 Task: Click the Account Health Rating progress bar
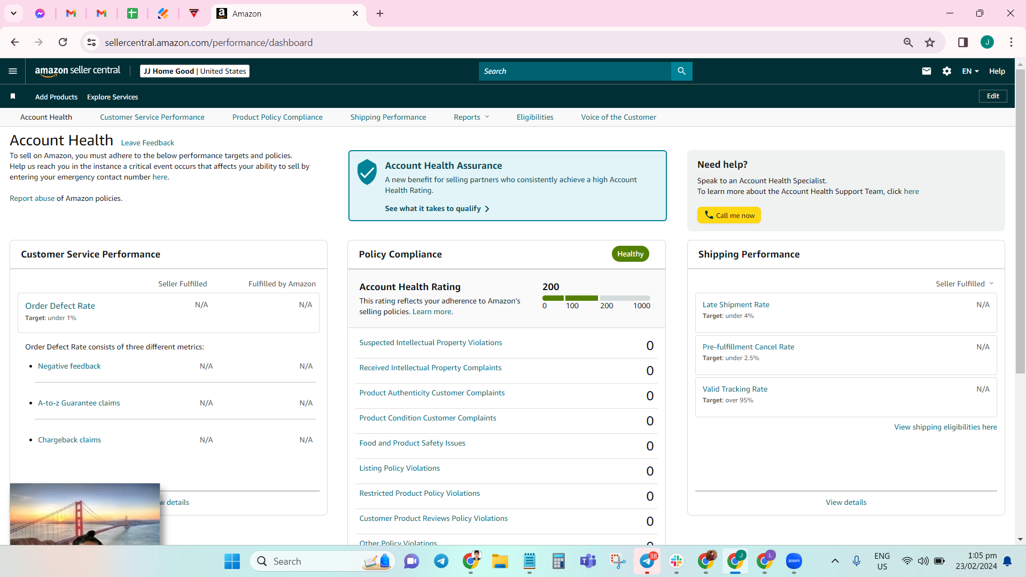click(x=596, y=298)
